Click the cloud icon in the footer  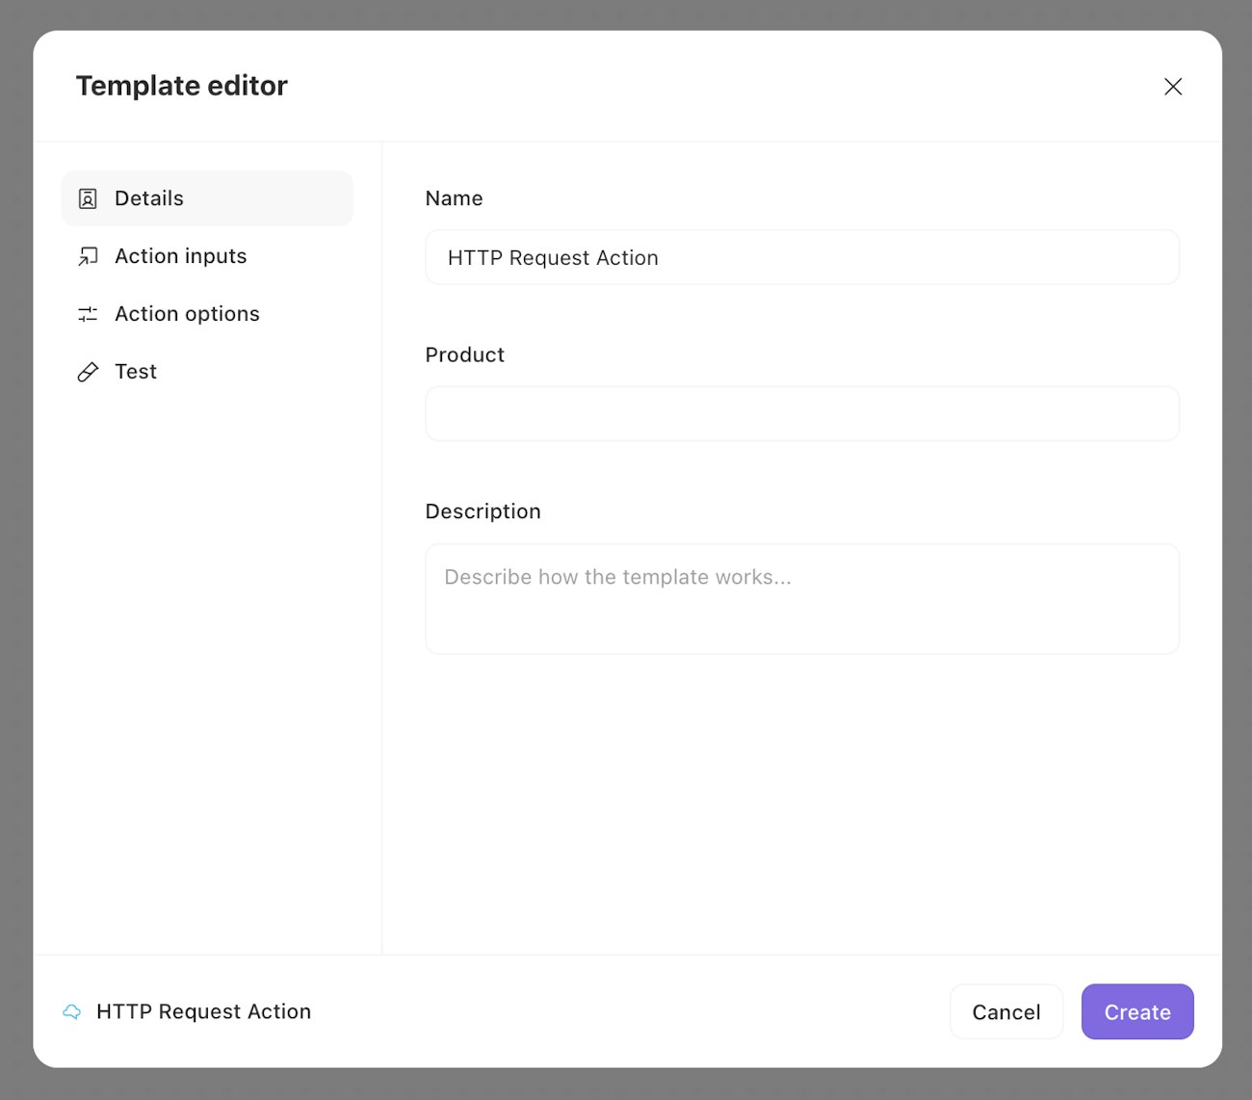(x=72, y=1011)
